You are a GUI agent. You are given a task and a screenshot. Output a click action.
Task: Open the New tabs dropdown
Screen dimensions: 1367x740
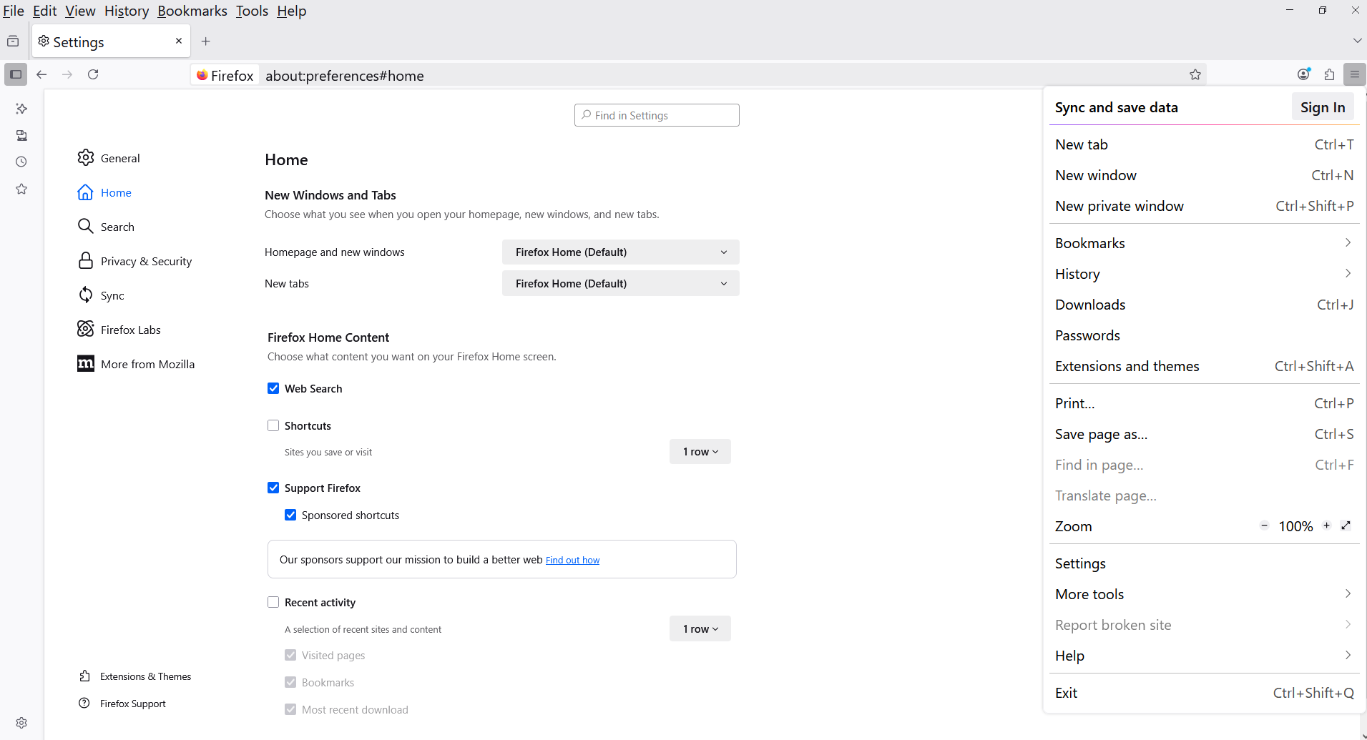tap(620, 284)
